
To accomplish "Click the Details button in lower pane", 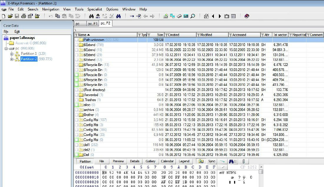I will (135, 161).
